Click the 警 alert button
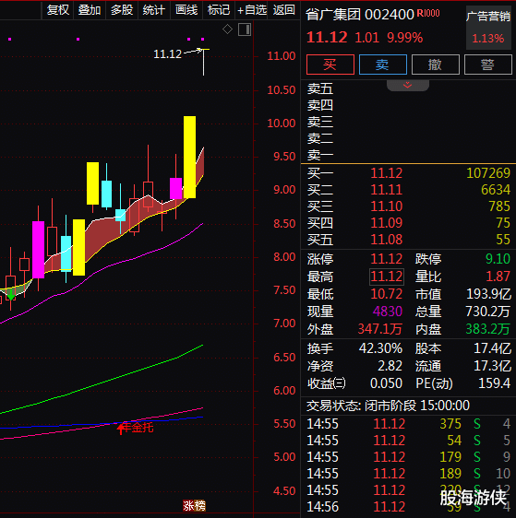 point(488,65)
